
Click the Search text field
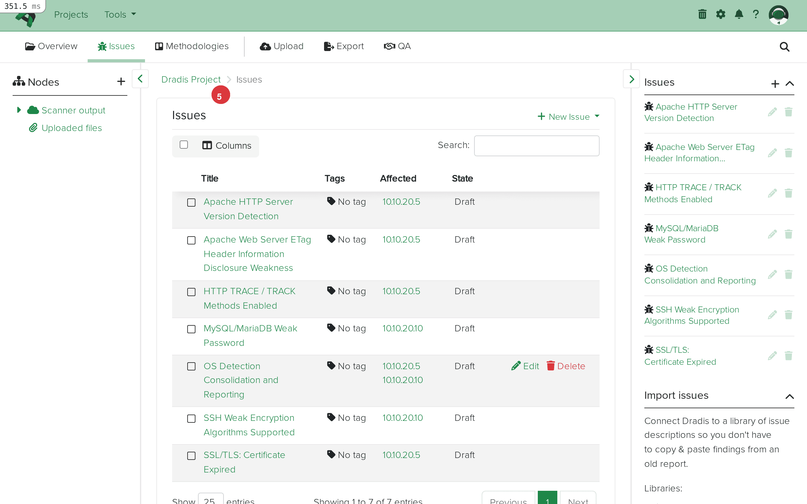(x=536, y=146)
